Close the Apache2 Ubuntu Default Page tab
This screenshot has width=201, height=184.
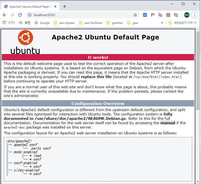click(x=55, y=6)
